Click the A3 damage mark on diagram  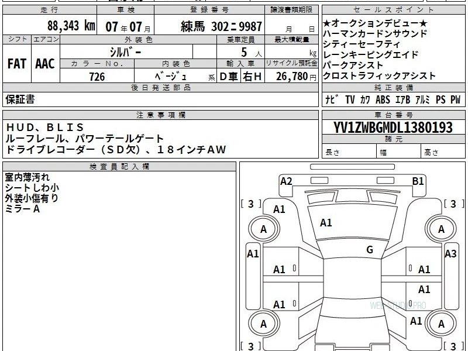pos(450,254)
